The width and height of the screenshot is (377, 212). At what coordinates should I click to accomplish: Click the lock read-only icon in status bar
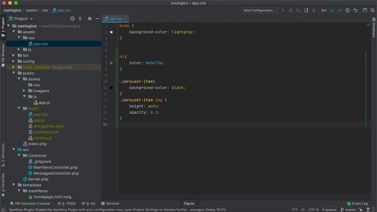pos(361,210)
